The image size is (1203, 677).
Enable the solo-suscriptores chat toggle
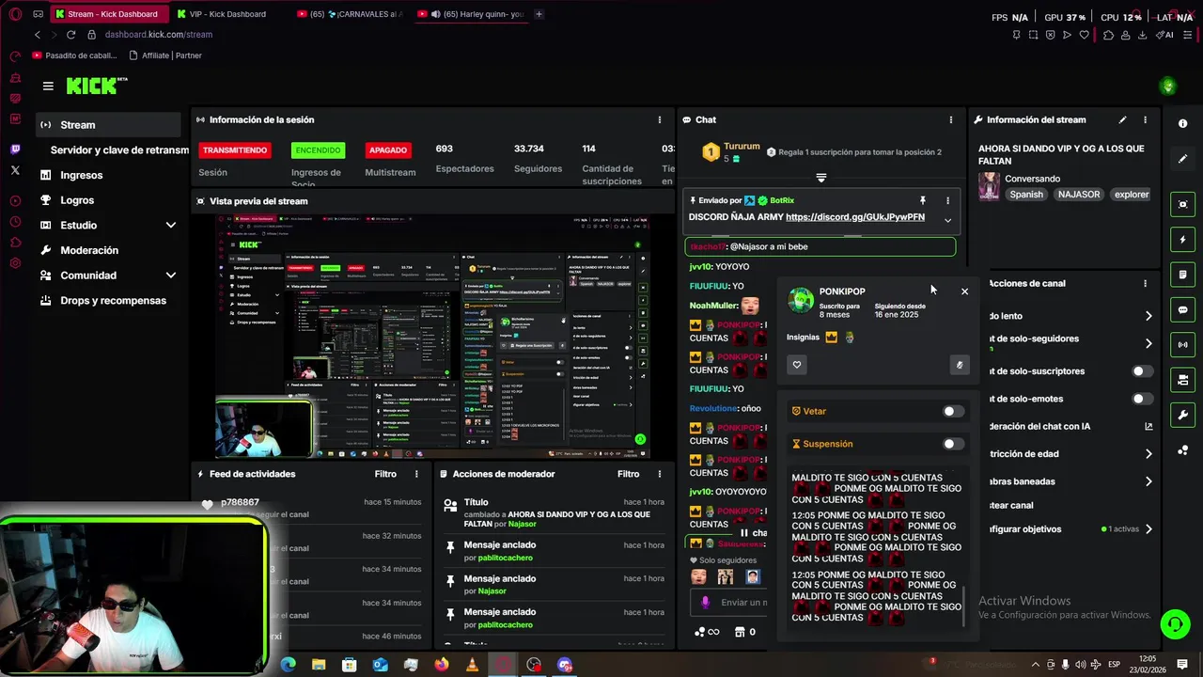1142,371
